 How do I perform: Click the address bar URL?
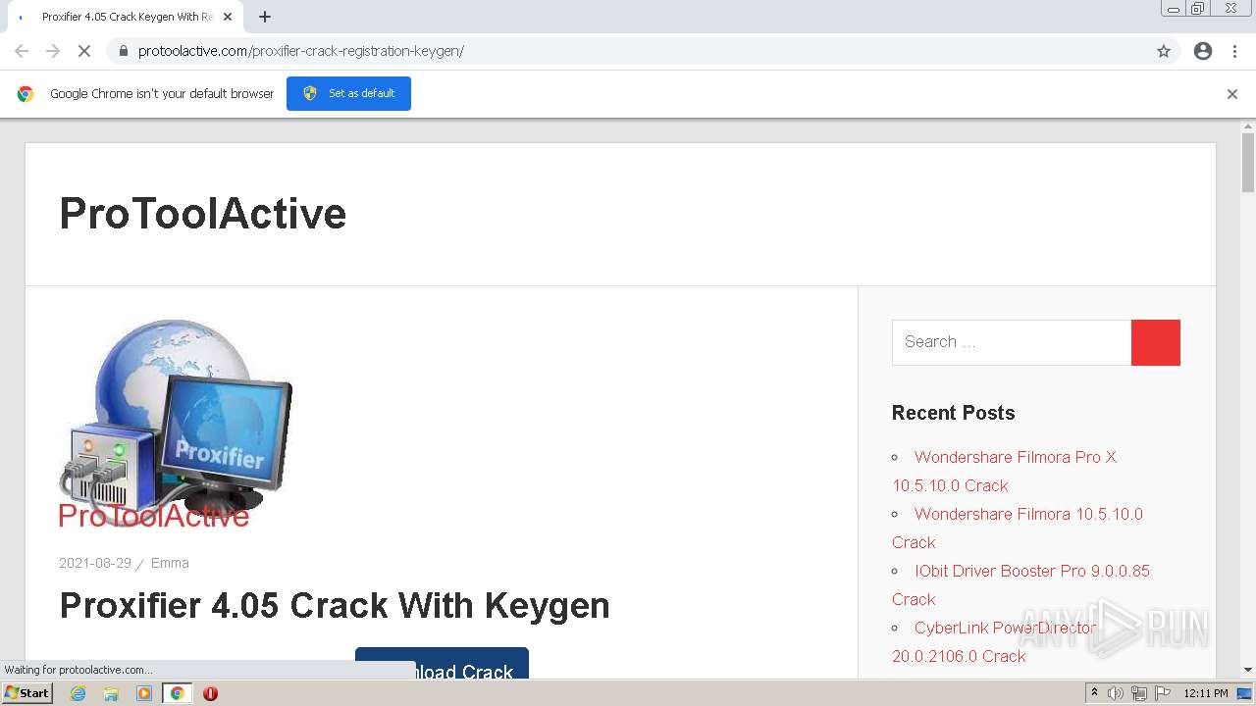(301, 51)
